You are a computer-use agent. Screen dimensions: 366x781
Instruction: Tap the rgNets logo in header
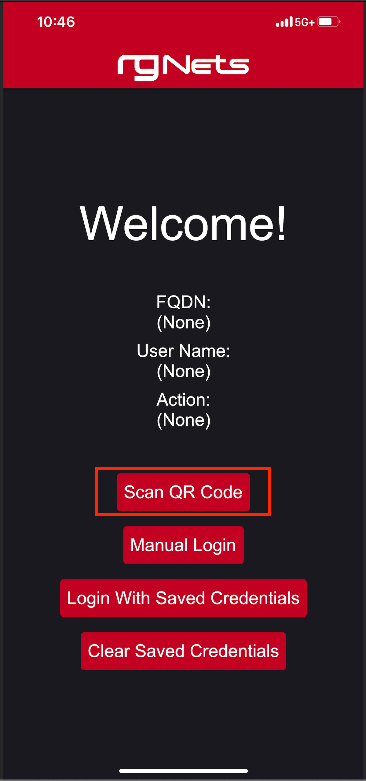pyautogui.click(x=183, y=67)
